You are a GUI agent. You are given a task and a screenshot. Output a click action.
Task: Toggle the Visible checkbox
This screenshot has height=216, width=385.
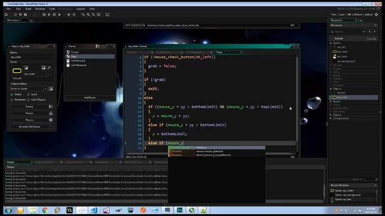[12, 94]
